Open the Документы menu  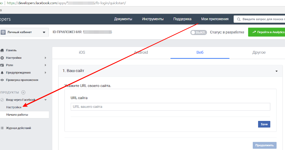pos(123,19)
